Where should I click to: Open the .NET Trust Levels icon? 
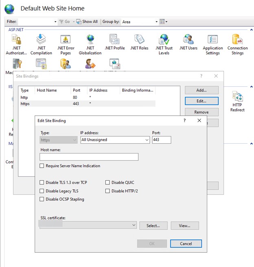pyautogui.click(x=164, y=39)
